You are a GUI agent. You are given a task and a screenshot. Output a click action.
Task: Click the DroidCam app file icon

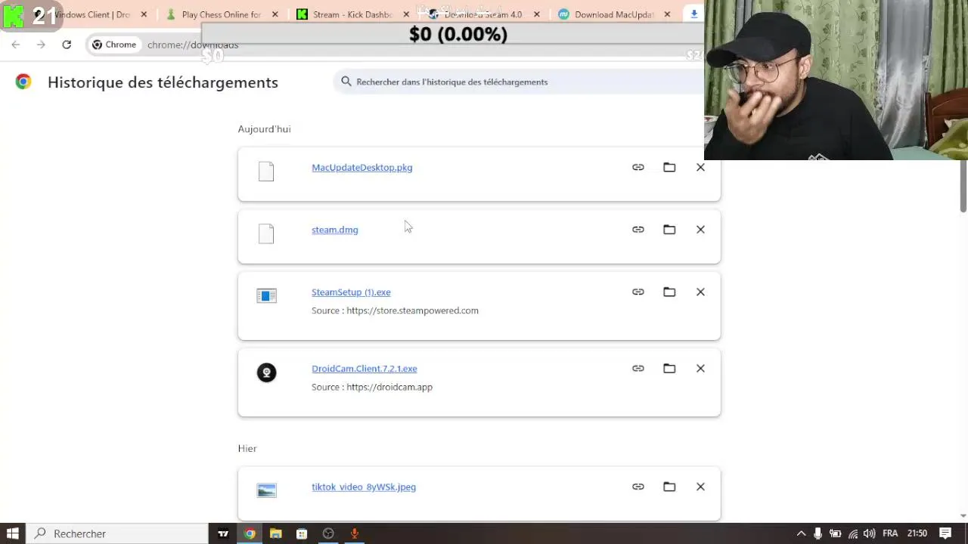point(266,372)
